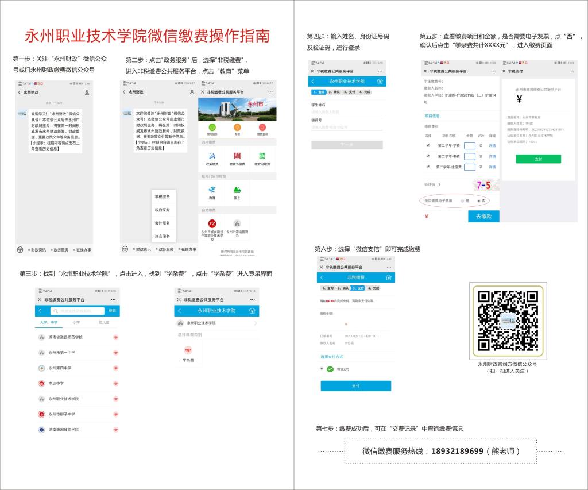The image size is (588, 490).
Task: Toggle the 第二学年-学费 checkbox
Action: [428, 145]
